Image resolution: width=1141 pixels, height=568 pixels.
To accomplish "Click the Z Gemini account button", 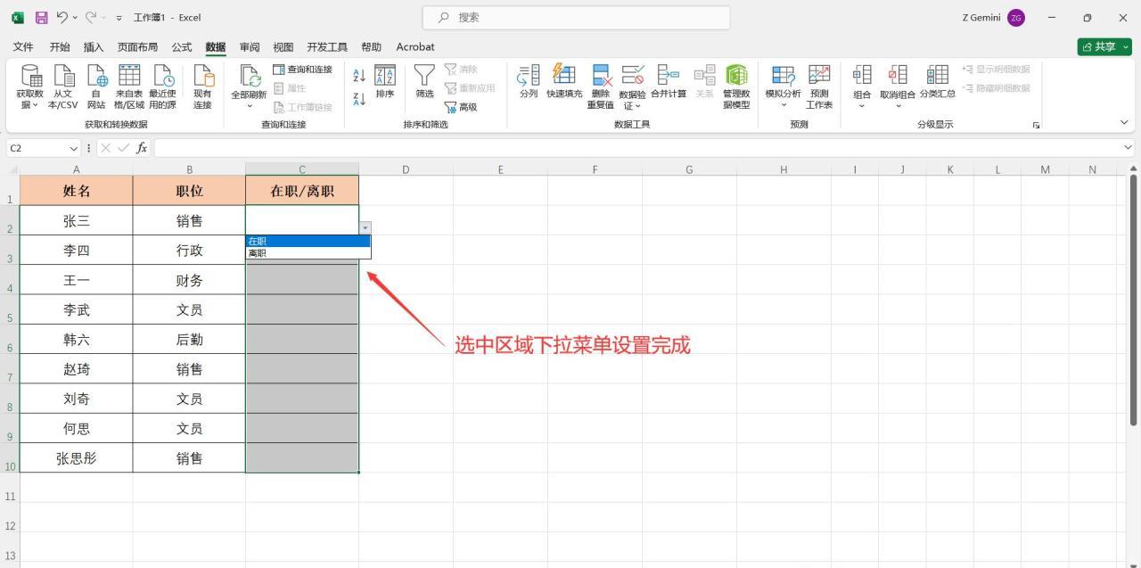I will 993,18.
